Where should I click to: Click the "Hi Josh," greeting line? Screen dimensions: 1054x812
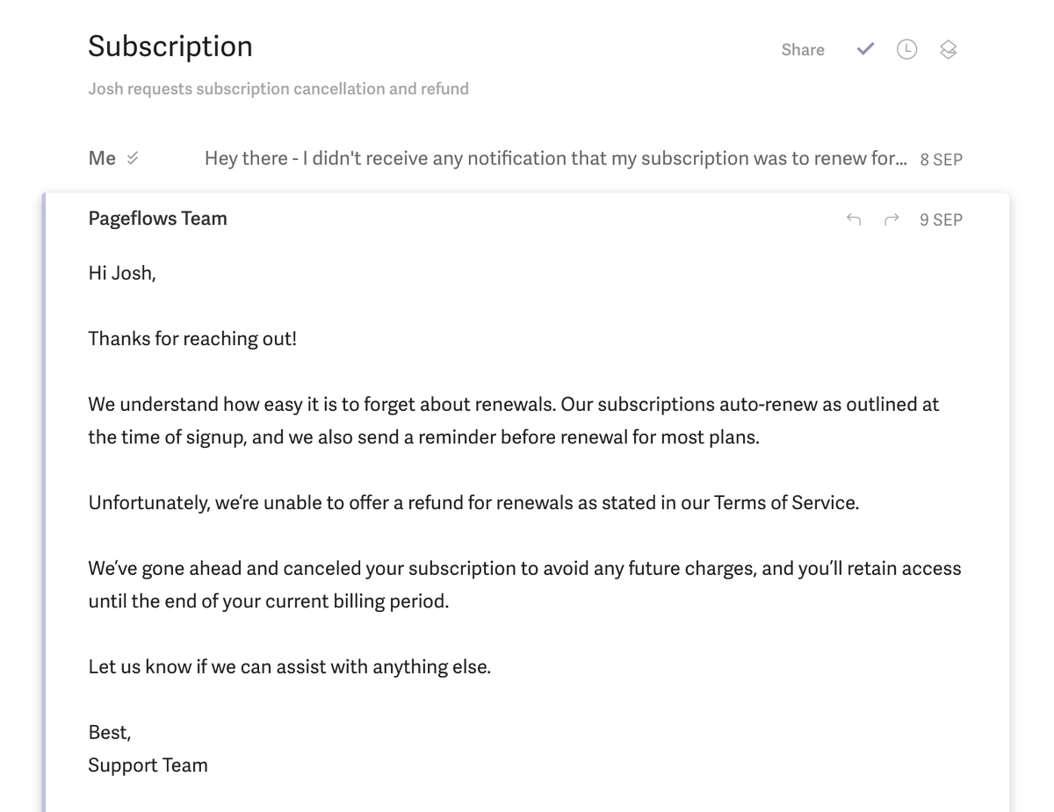click(122, 273)
